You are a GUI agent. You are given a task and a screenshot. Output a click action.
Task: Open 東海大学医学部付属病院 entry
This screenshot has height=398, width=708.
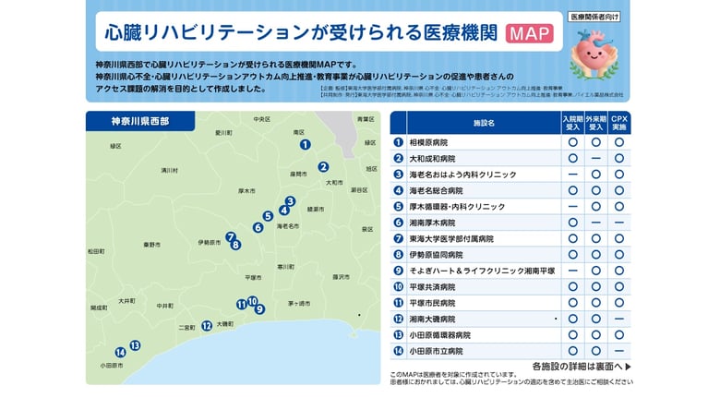point(451,238)
